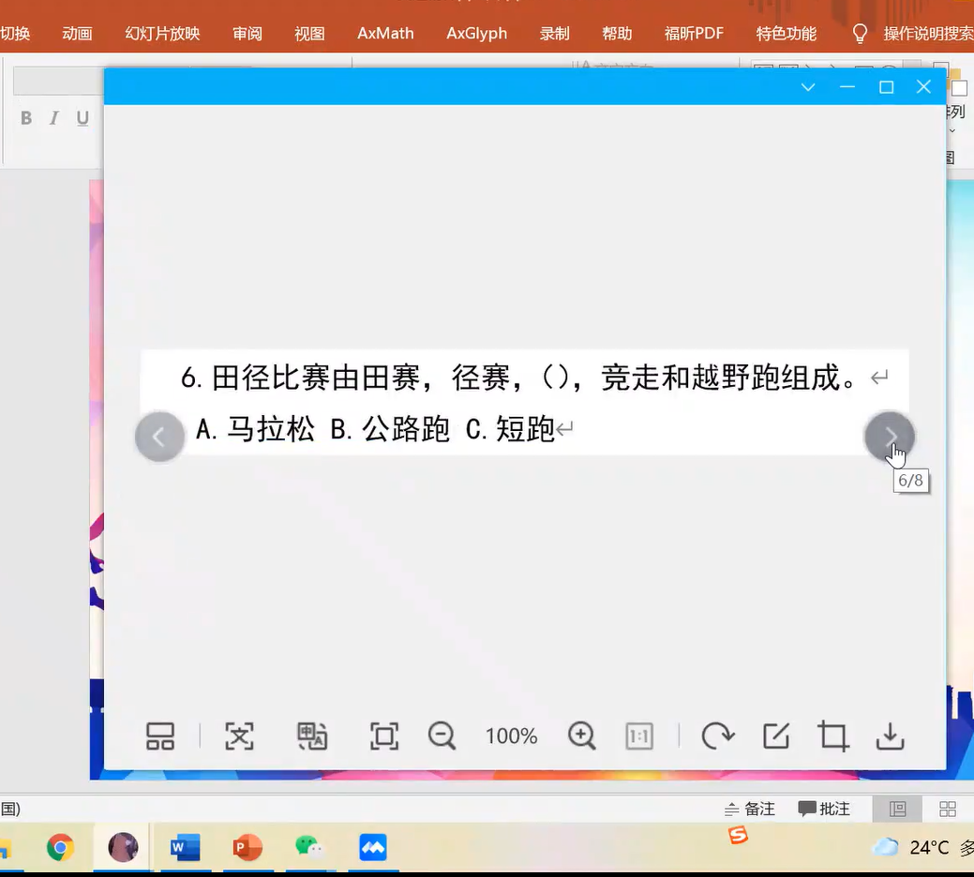
Task: Toggle Normal view in the status bar
Action: pos(897,809)
